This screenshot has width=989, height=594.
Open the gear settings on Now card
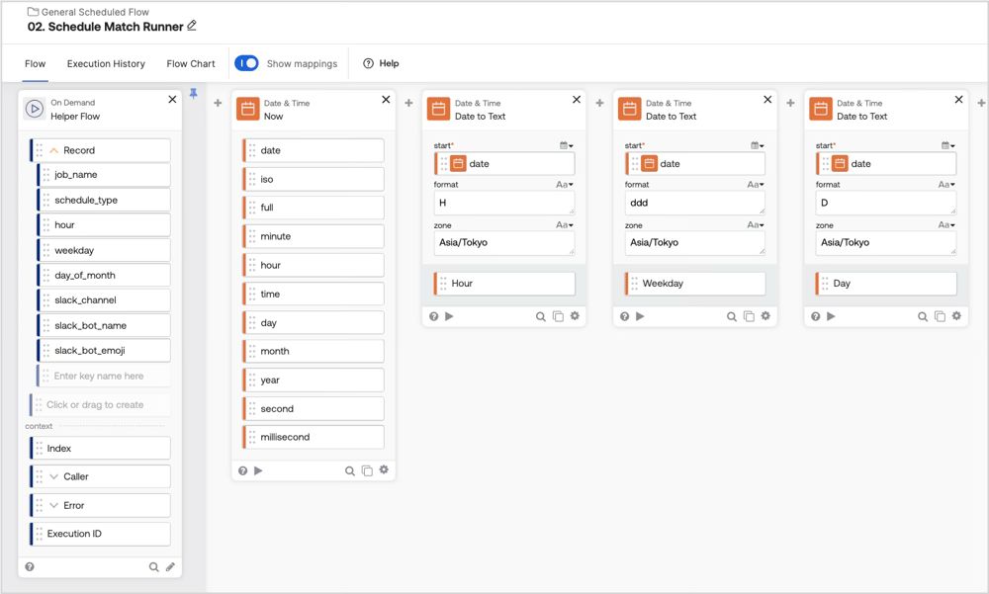coord(384,470)
